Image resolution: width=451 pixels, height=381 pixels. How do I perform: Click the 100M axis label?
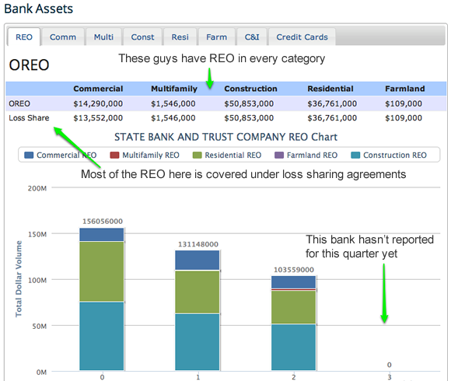pos(37,280)
